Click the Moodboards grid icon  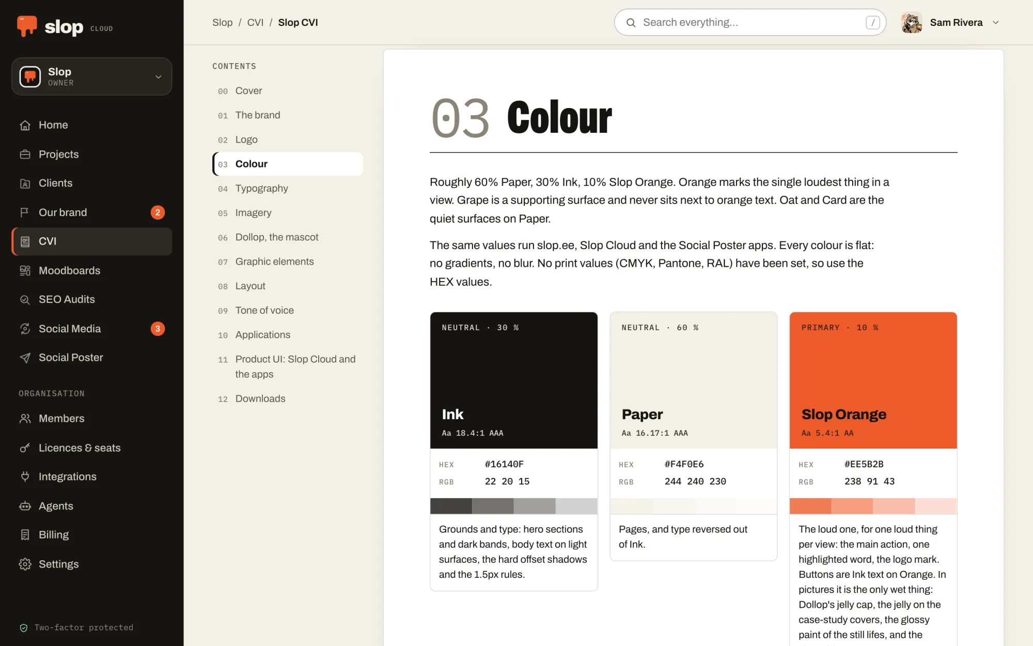click(x=25, y=270)
